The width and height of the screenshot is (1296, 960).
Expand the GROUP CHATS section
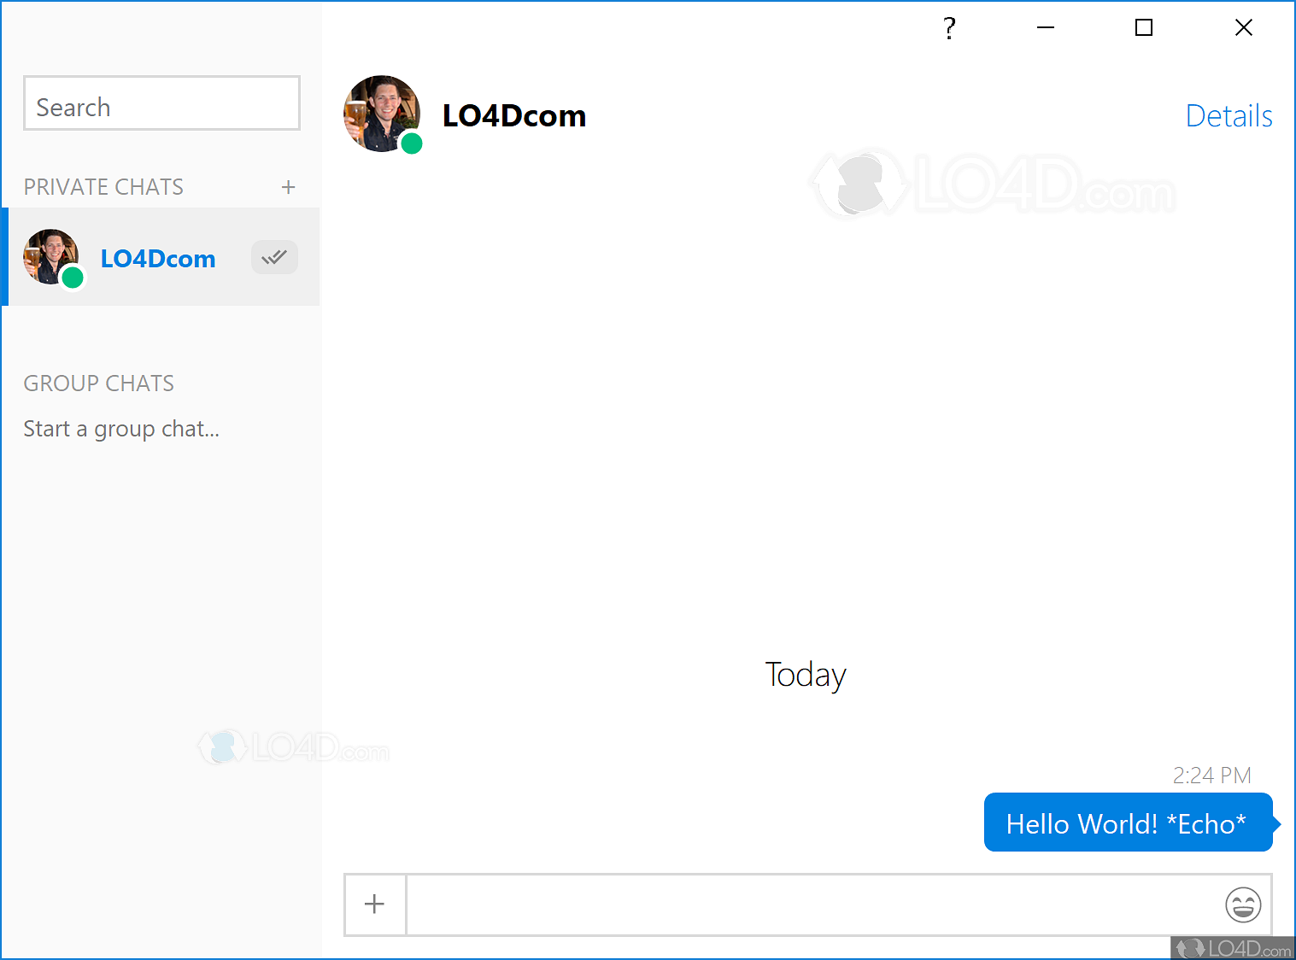(98, 383)
